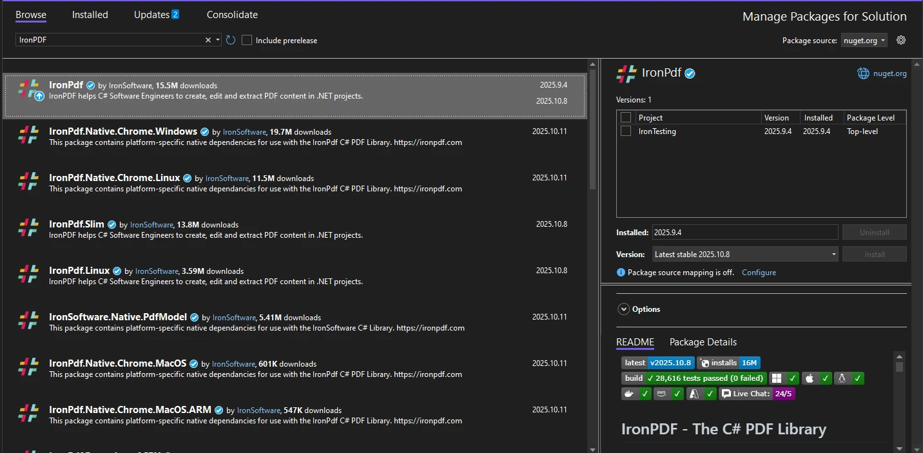Click the refresh icon beside search box
The width and height of the screenshot is (923, 453).
231,40
